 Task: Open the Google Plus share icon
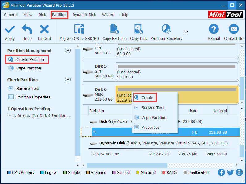coord(240,172)
